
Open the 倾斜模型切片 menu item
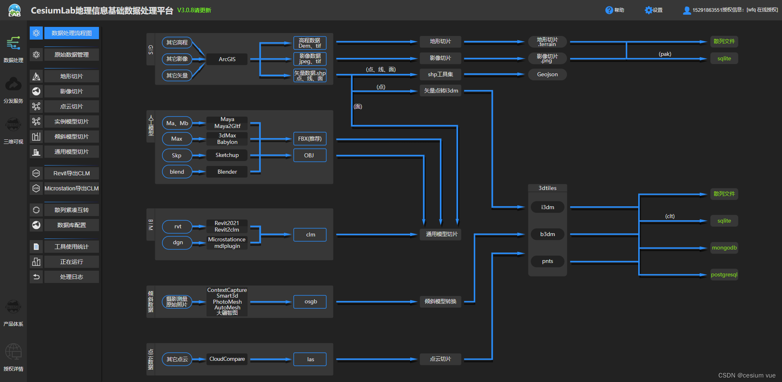[72, 137]
